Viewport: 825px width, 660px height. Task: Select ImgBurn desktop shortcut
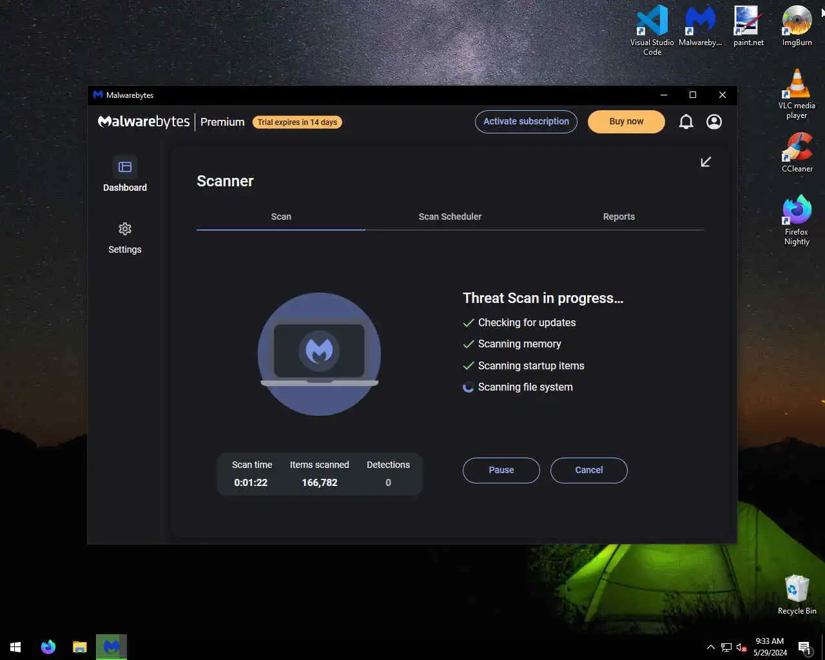[x=797, y=26]
